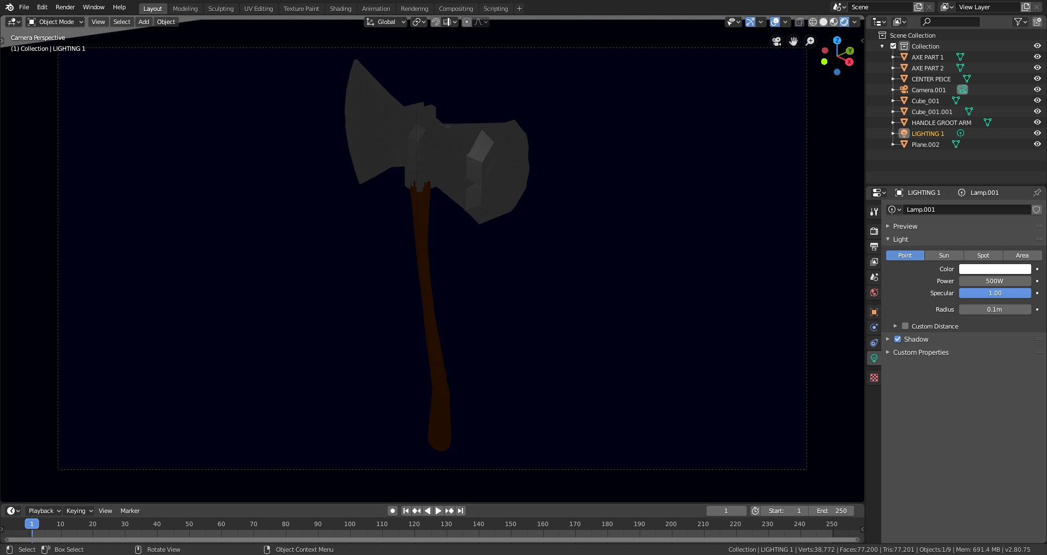The height and width of the screenshot is (555, 1047).
Task: Click the zoom view magnifier icon
Action: click(810, 41)
